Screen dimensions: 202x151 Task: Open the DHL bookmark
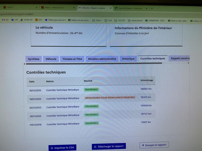39,20
